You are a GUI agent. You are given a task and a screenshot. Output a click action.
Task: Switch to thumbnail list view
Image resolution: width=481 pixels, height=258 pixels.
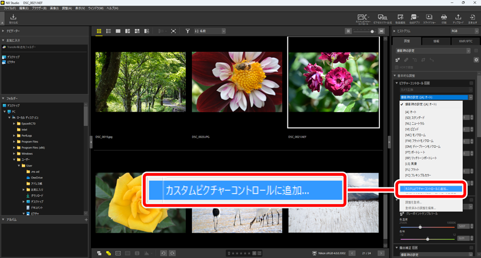tap(109, 32)
